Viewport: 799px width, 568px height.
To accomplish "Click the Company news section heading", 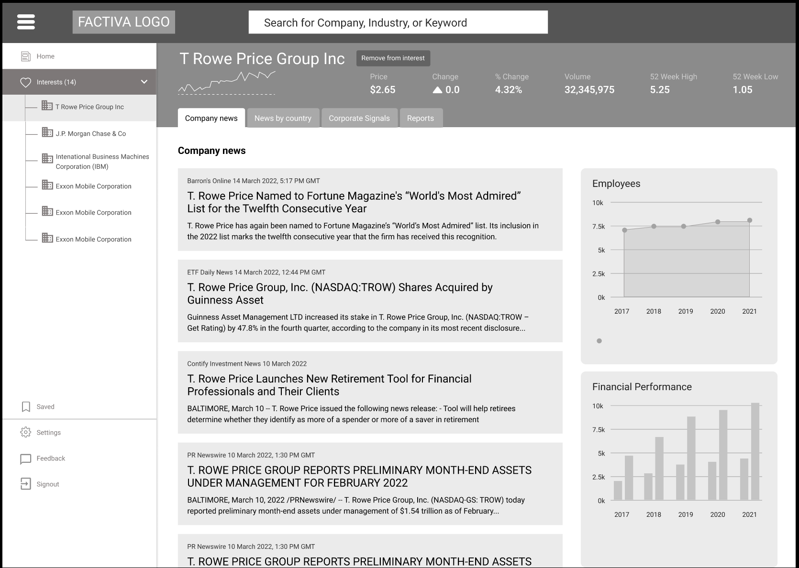I will [x=212, y=151].
